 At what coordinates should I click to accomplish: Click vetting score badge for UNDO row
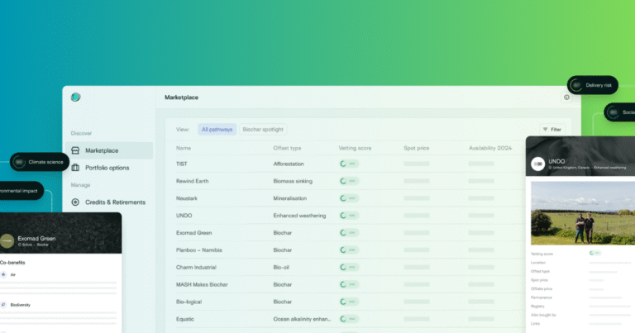[x=349, y=216]
